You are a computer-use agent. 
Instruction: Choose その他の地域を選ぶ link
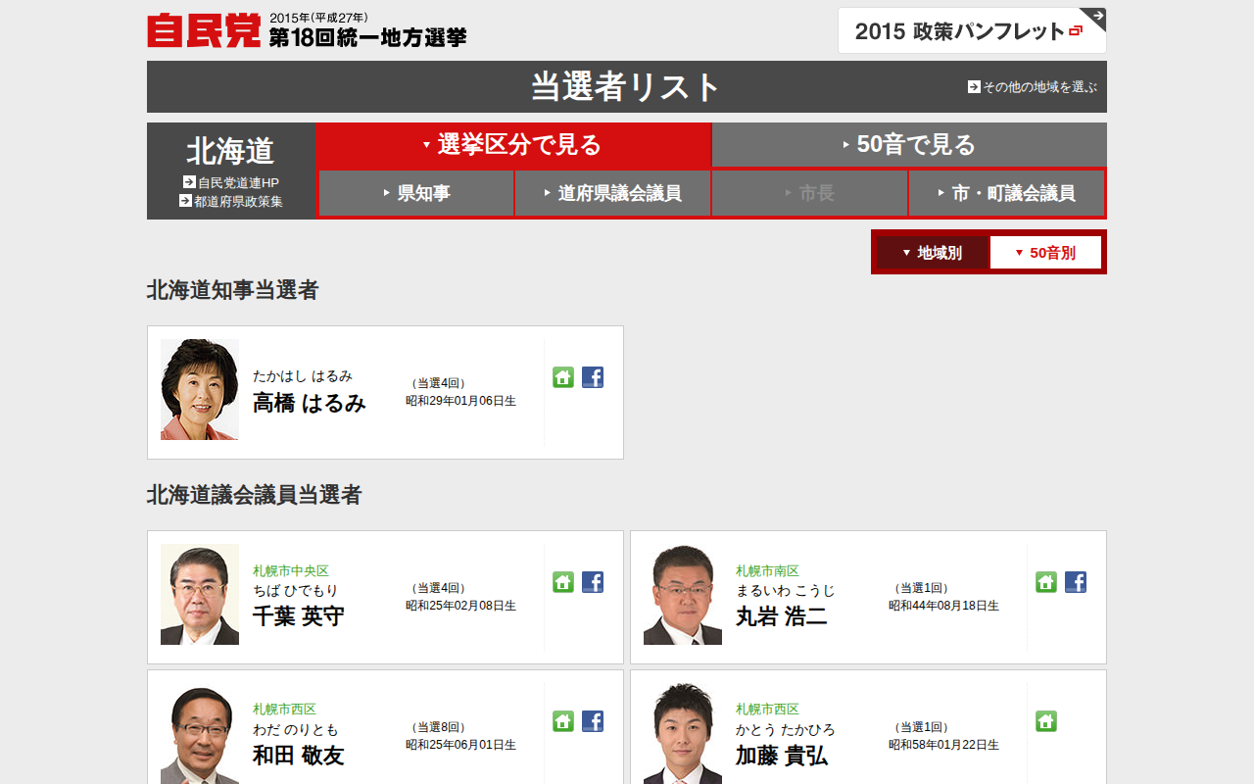pos(1033,87)
